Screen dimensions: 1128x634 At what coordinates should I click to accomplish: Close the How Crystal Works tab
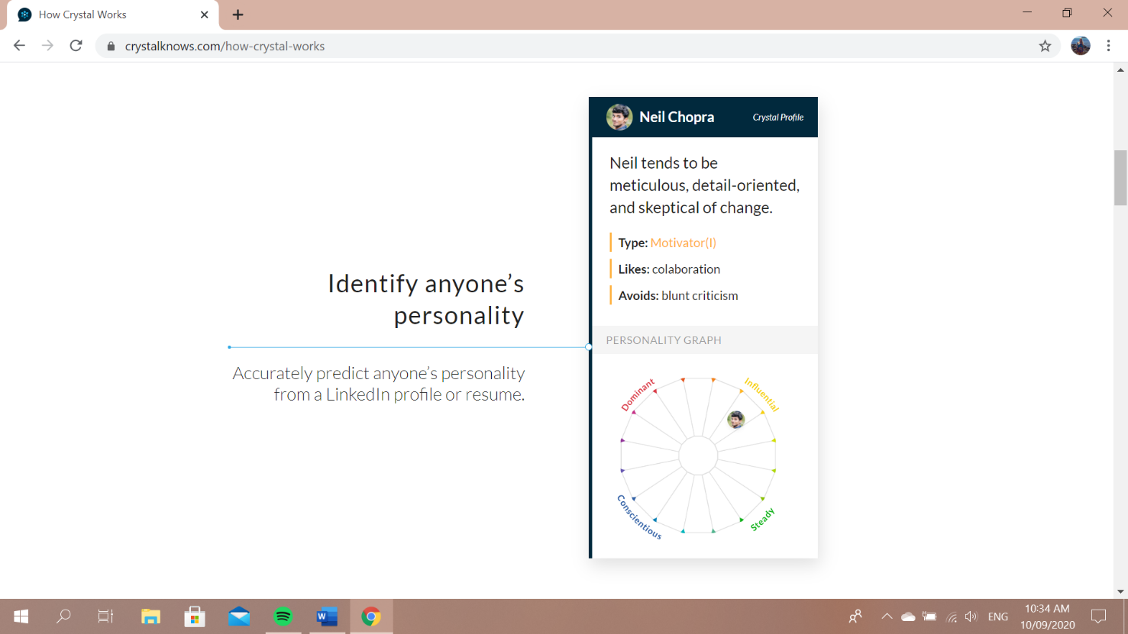click(204, 14)
